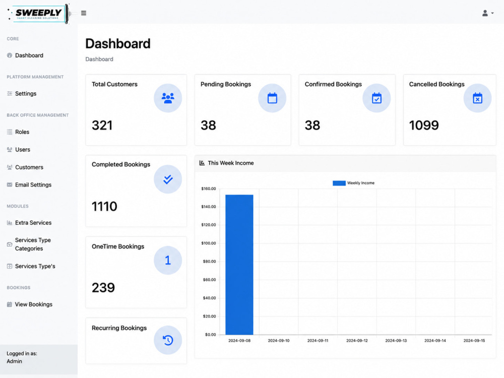
Task: Open View Bookings
Action: 33,304
